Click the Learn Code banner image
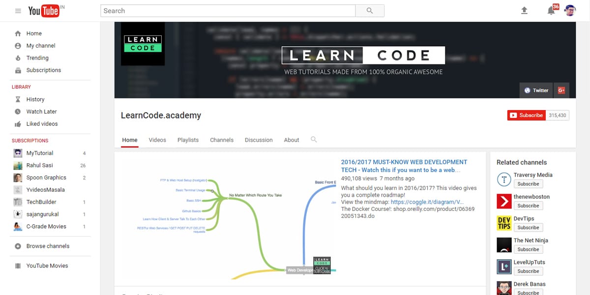This screenshot has height=295, width=590. [x=345, y=60]
